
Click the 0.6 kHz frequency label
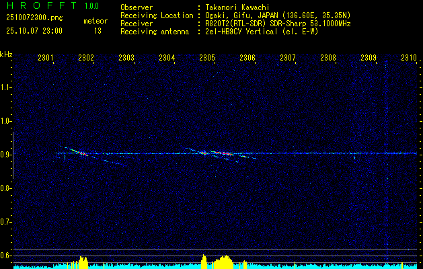(x=5, y=256)
